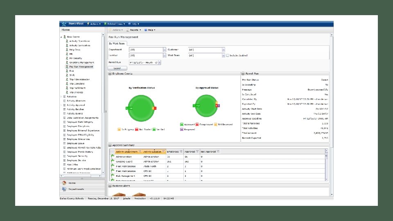Click the Employee Grievances list icon

coord(64,139)
